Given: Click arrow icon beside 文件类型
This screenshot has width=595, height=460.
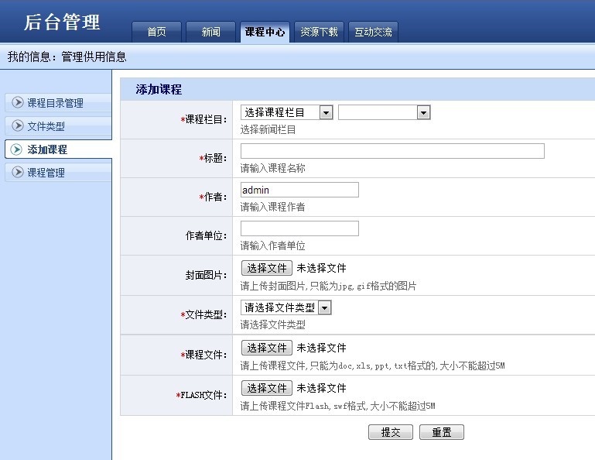Looking at the screenshot, I should click(18, 125).
